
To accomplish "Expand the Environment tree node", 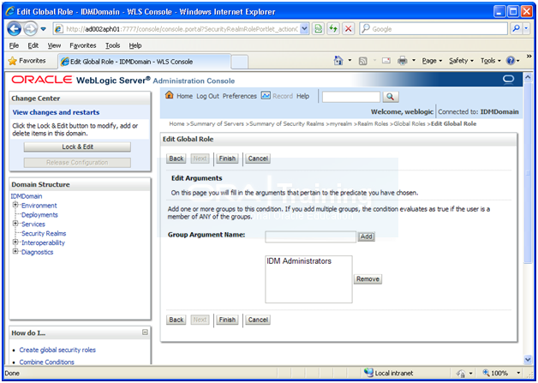I will [15, 205].
